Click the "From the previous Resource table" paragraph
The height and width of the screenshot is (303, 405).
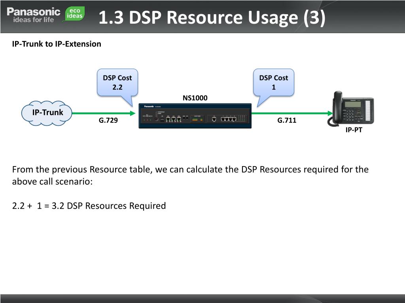(x=190, y=176)
